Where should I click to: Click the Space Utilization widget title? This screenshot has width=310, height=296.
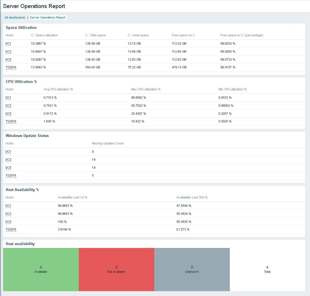pos(21,28)
